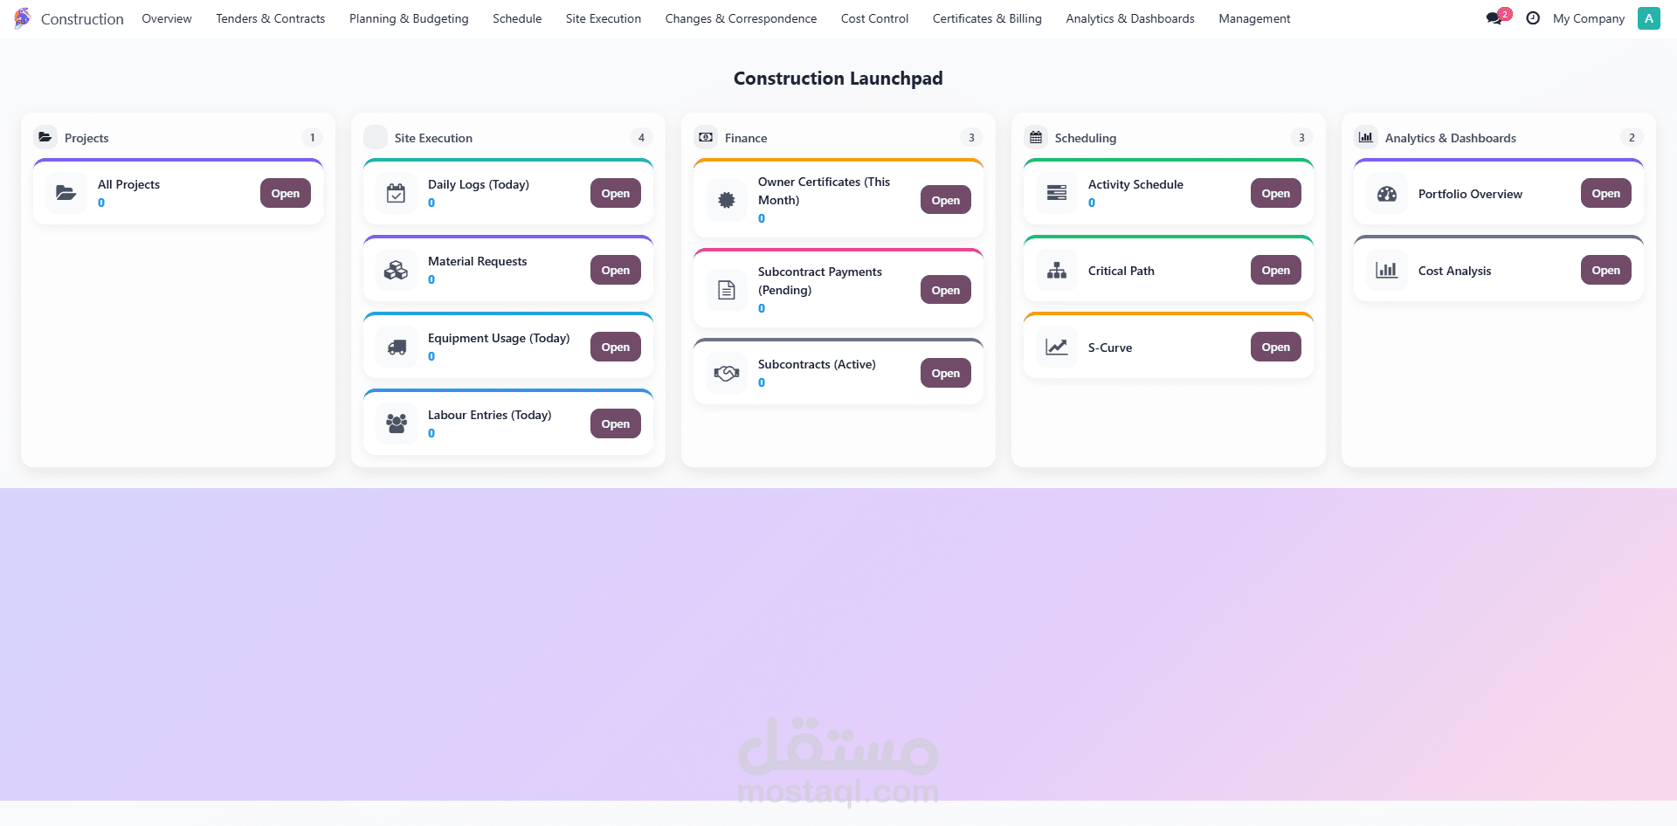Click the Site Execution count badge '4'

click(x=641, y=137)
